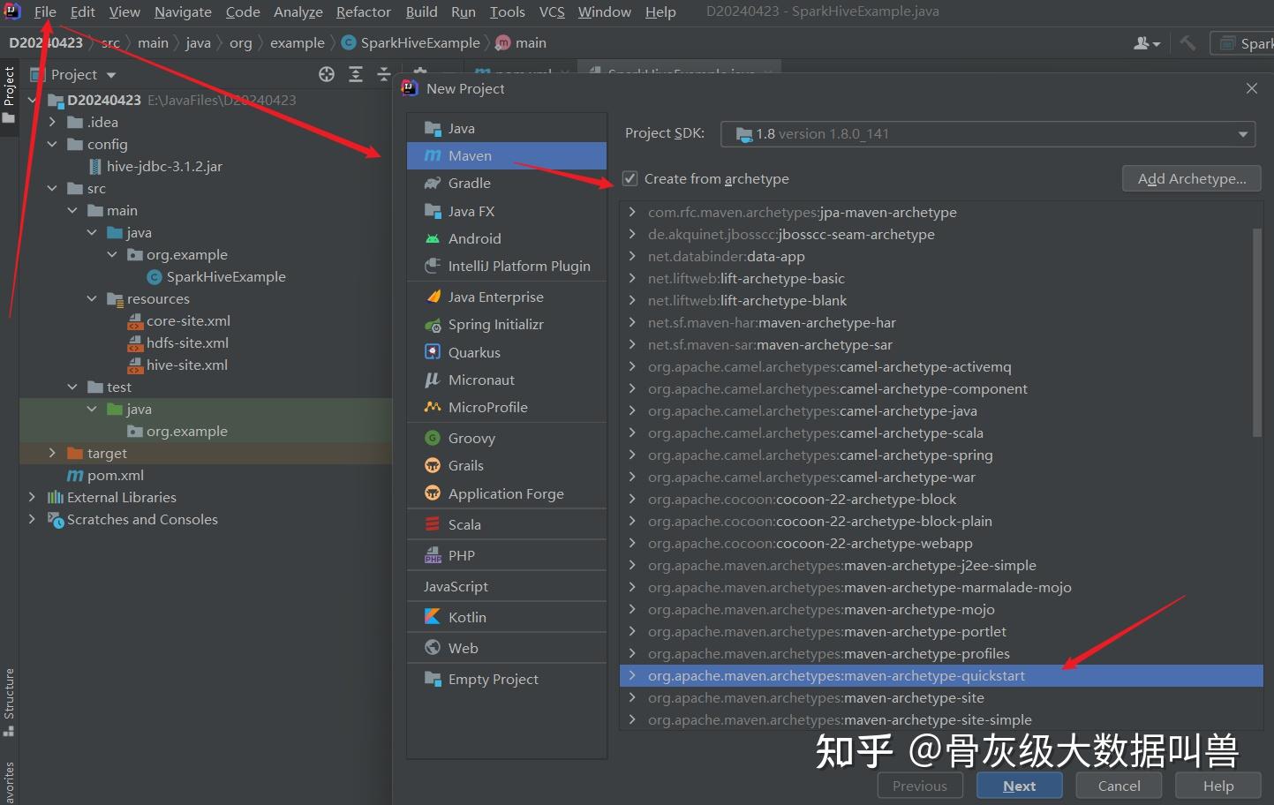Click Collapse All in the Project panel

click(x=385, y=74)
